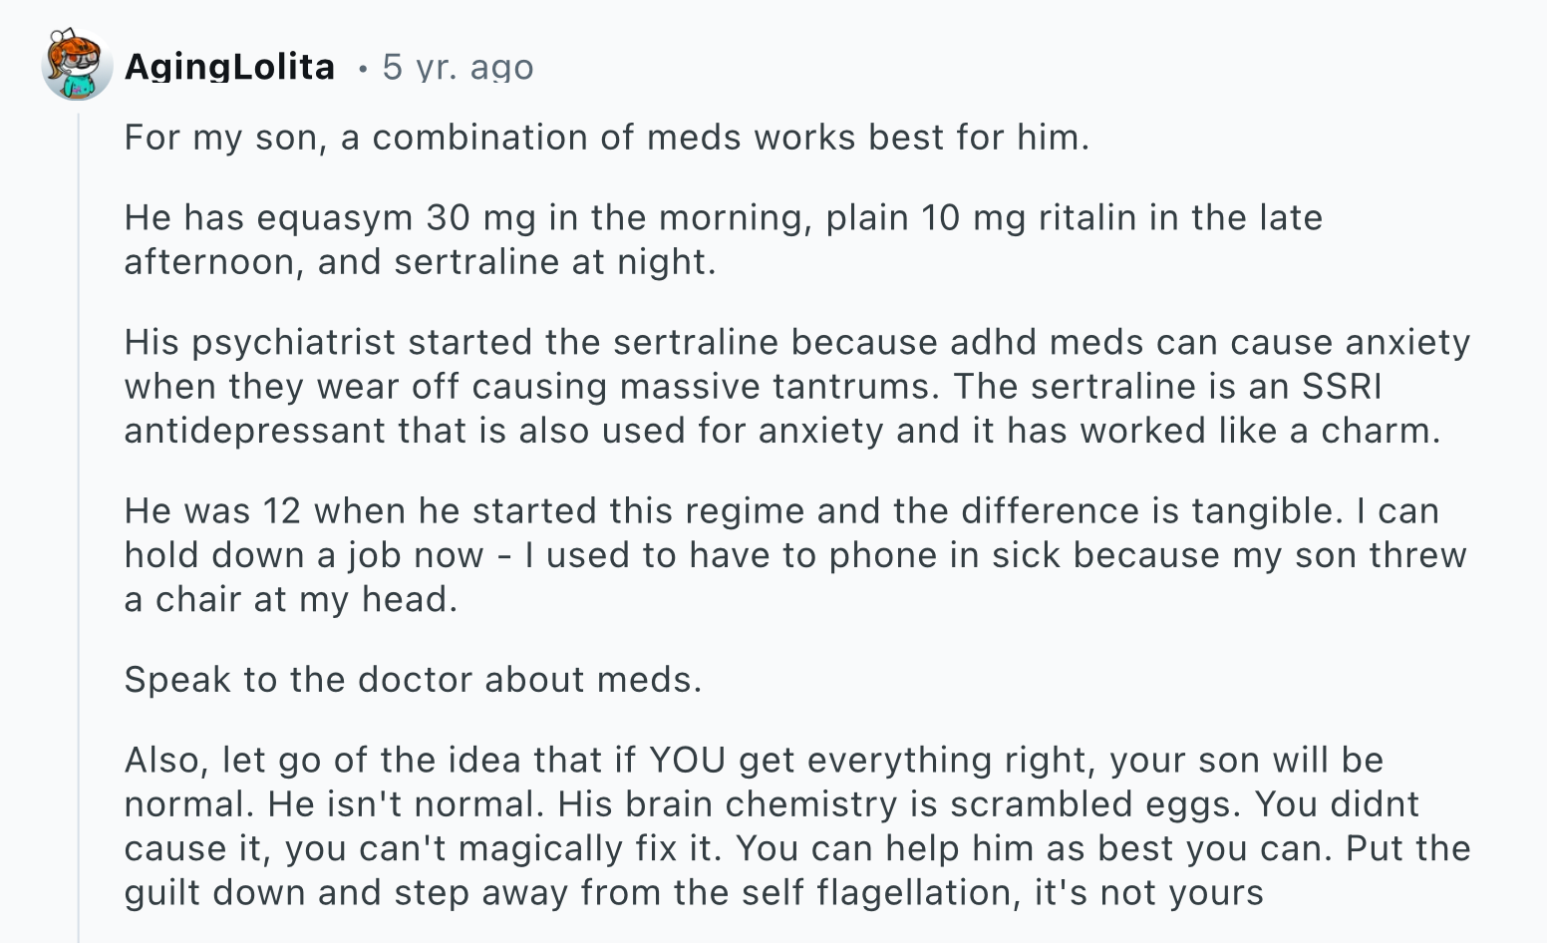
Task: Click the capitalized word 'YOU' in the last paragraph
Action: (687, 760)
